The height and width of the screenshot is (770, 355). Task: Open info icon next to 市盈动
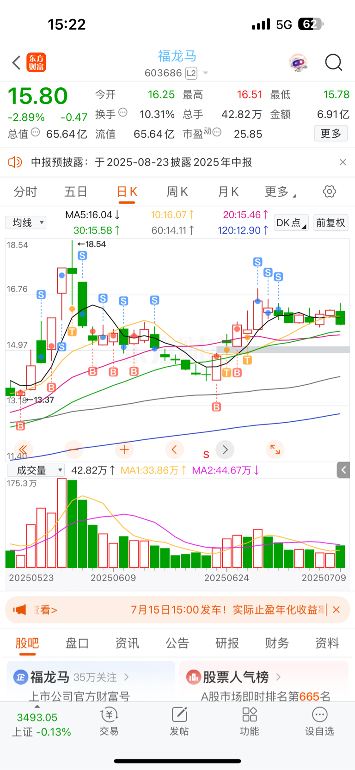pyautogui.click(x=217, y=132)
